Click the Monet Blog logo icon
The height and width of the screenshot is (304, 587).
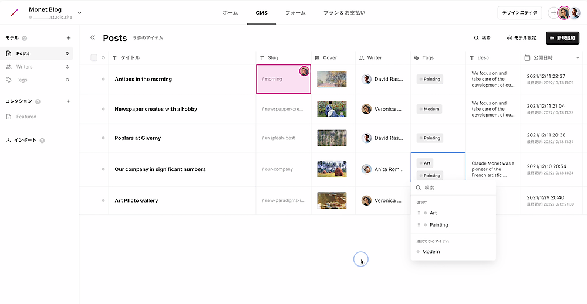tap(14, 13)
